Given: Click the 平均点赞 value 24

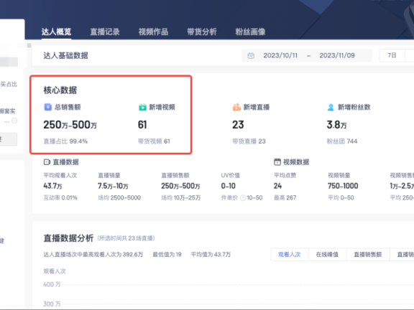Looking at the screenshot, I should [x=277, y=186].
